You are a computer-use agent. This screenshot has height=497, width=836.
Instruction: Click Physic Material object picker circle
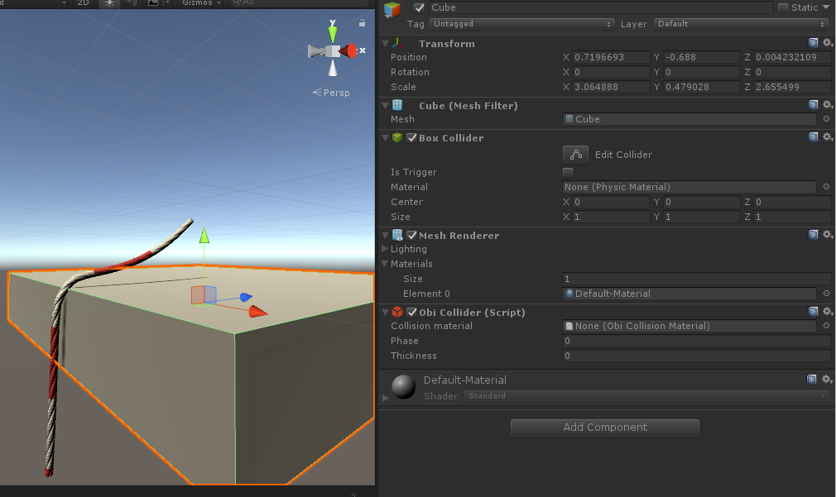pyautogui.click(x=826, y=187)
